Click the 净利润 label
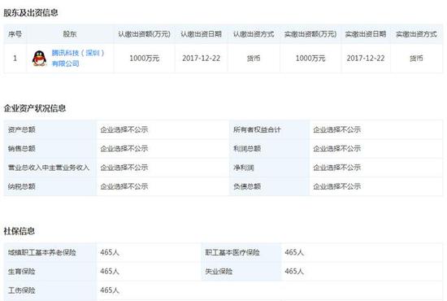Viewport: 447px width, 301px height. click(x=244, y=168)
